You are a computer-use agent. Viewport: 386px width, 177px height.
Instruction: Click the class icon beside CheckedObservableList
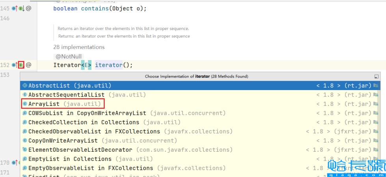24,132
